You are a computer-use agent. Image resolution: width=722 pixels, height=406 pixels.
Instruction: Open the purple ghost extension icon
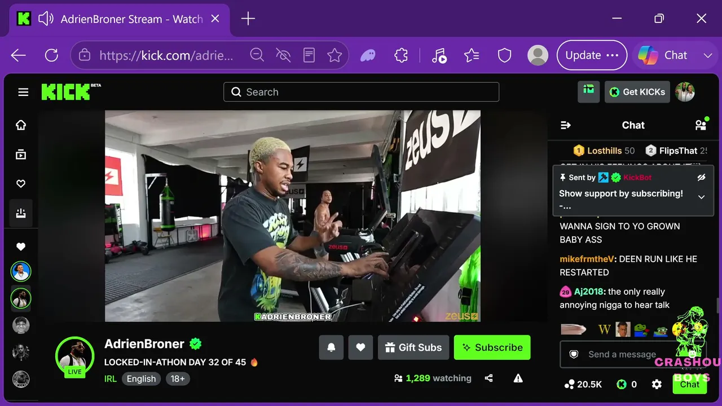click(x=368, y=55)
